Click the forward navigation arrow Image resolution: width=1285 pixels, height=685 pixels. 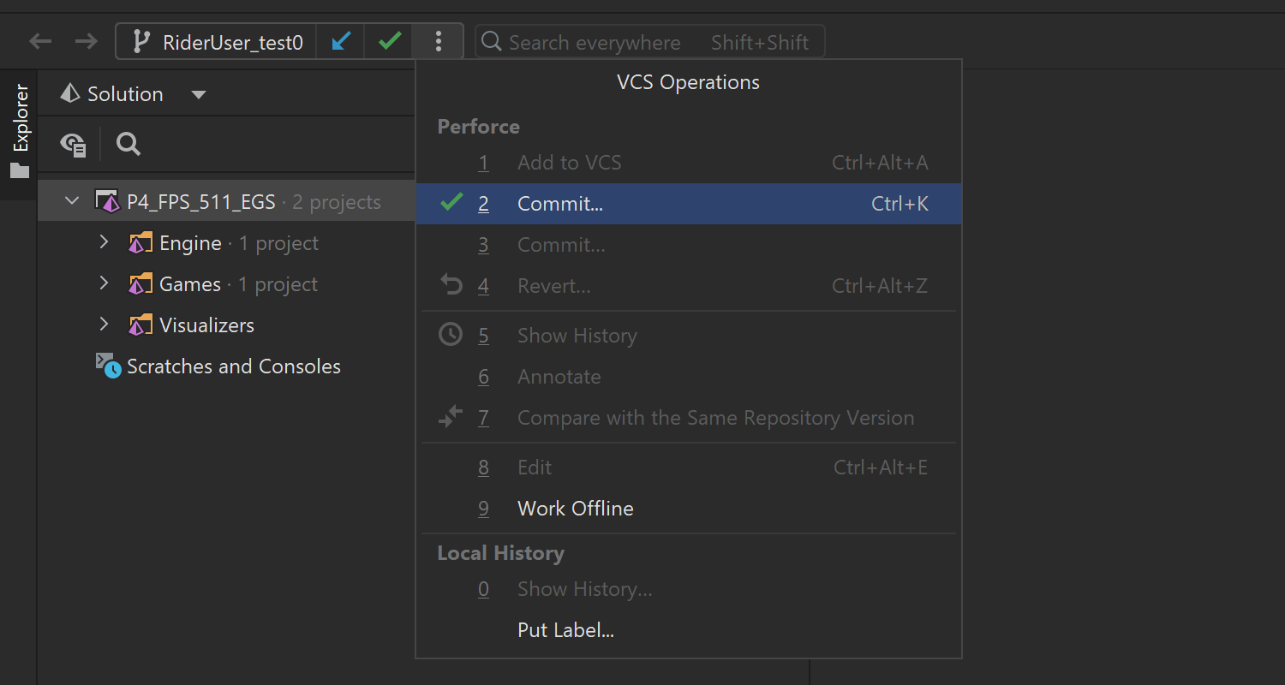[x=86, y=41]
